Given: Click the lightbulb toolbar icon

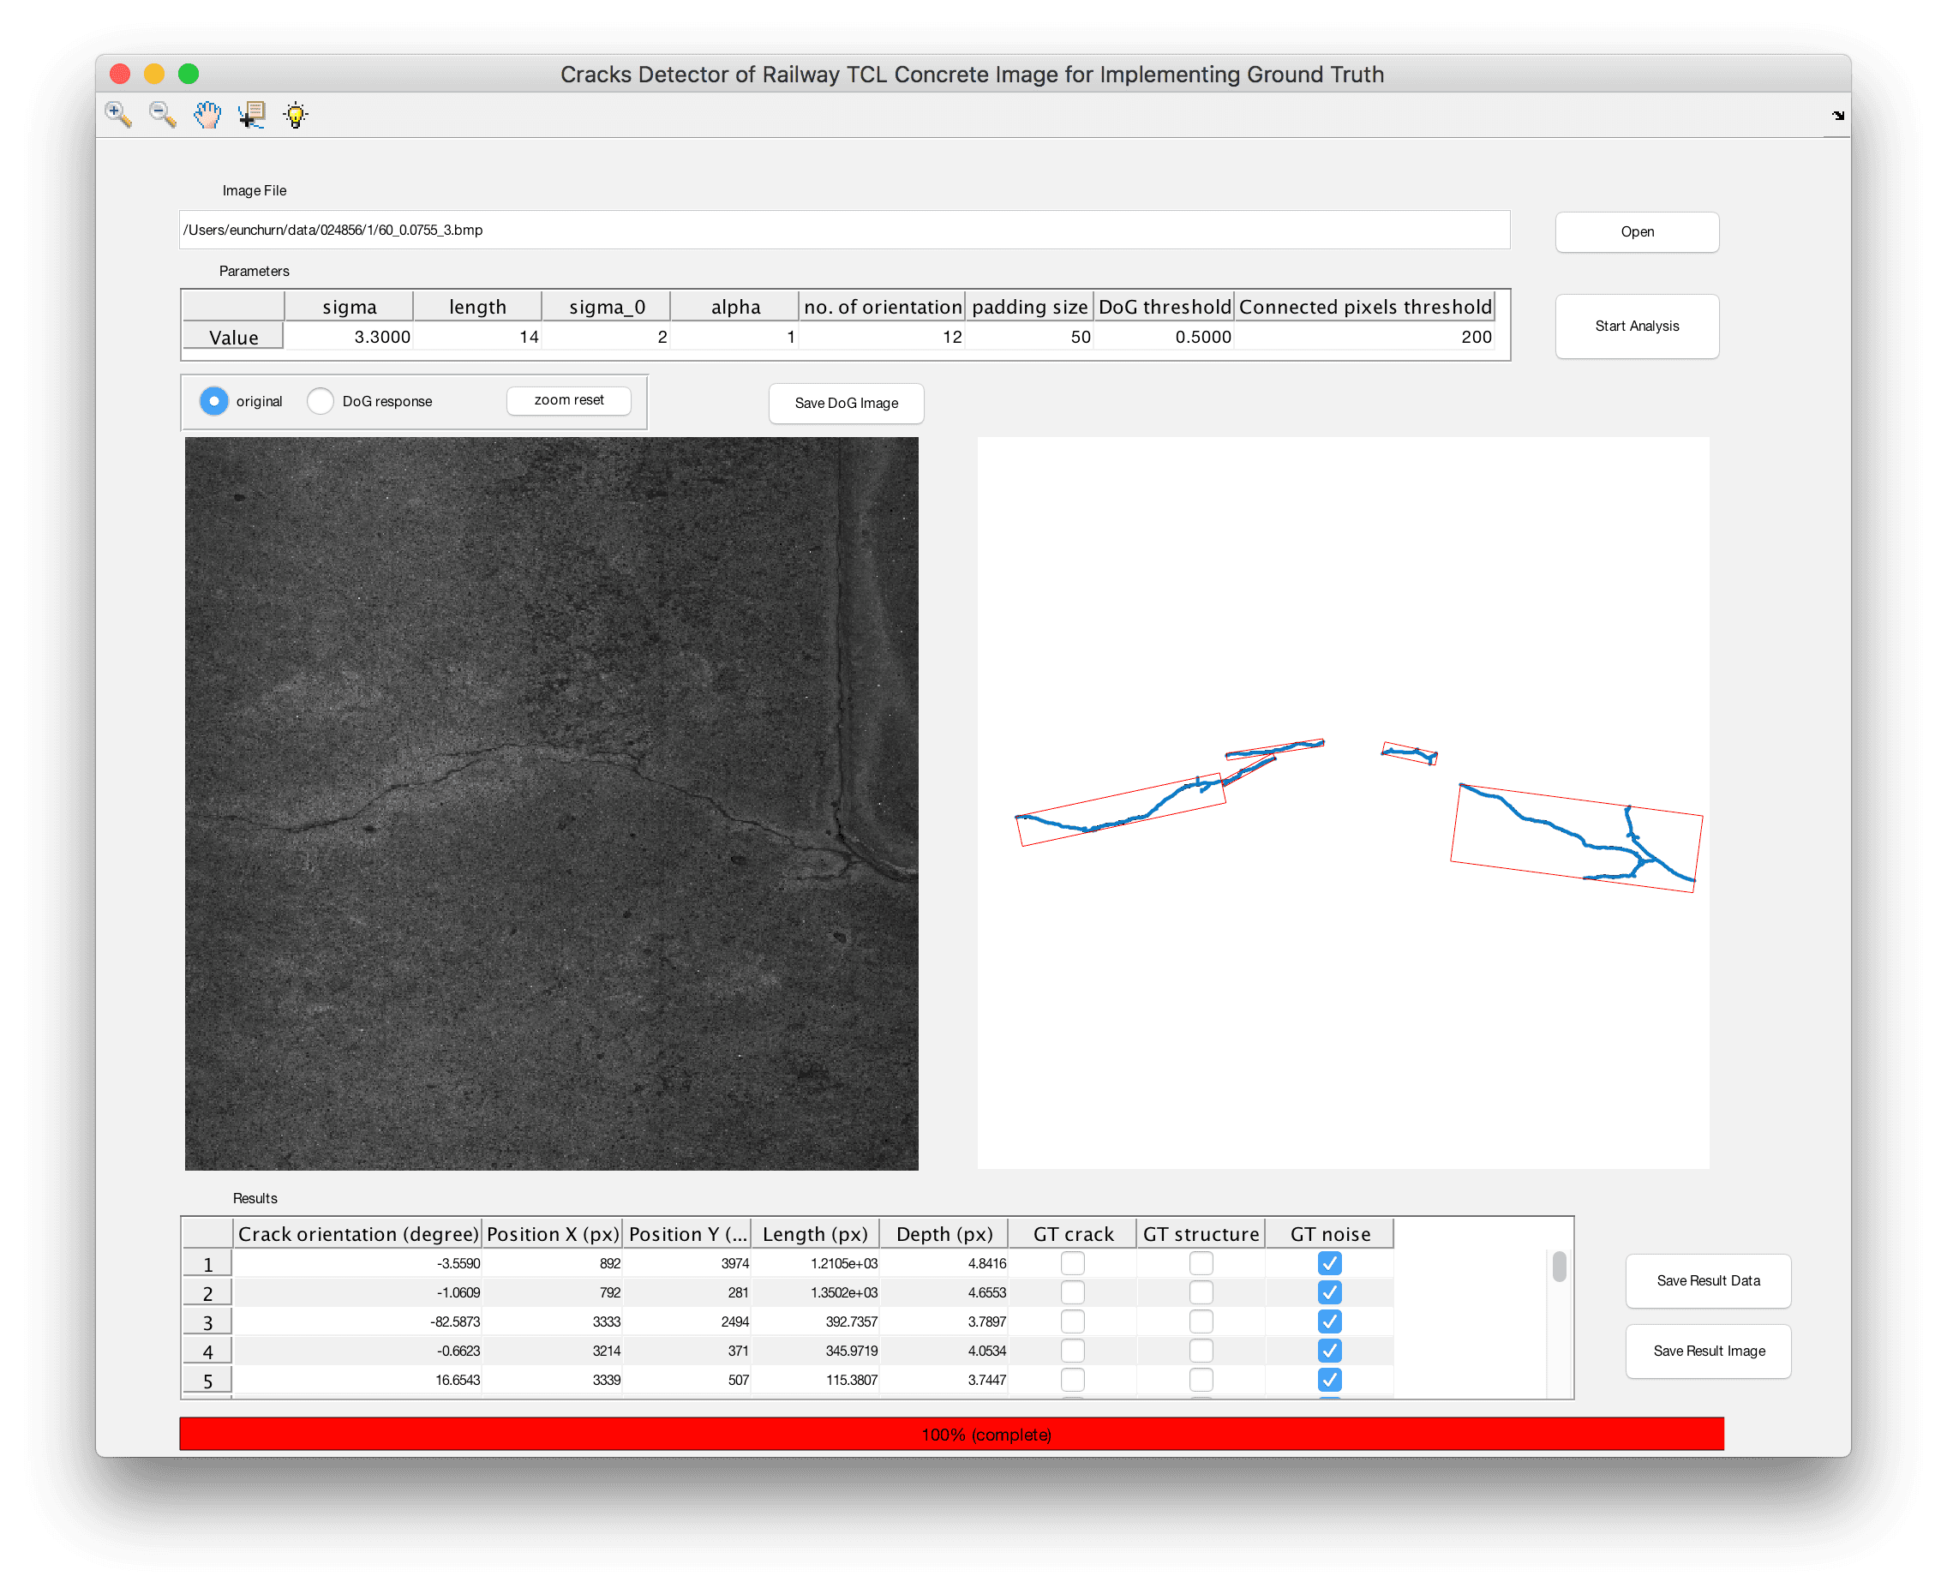Looking at the screenshot, I should click(x=296, y=115).
